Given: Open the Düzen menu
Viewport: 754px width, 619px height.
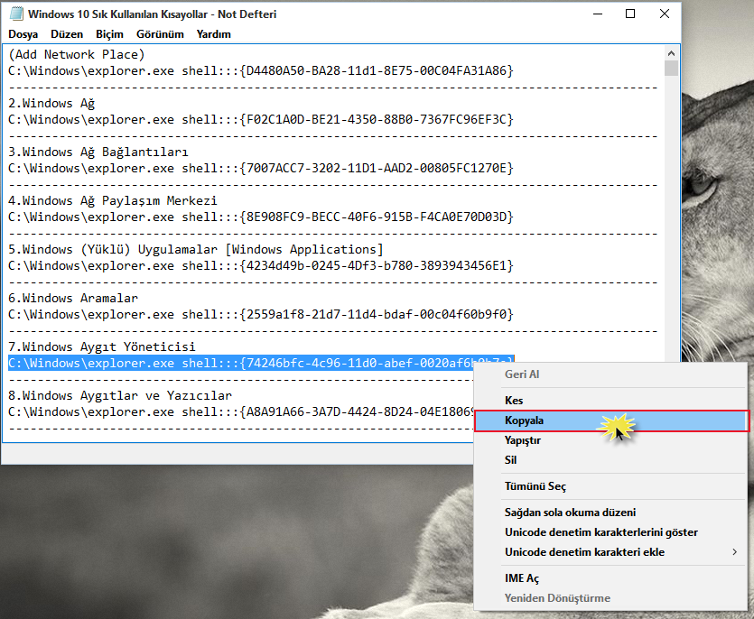Looking at the screenshot, I should [67, 34].
